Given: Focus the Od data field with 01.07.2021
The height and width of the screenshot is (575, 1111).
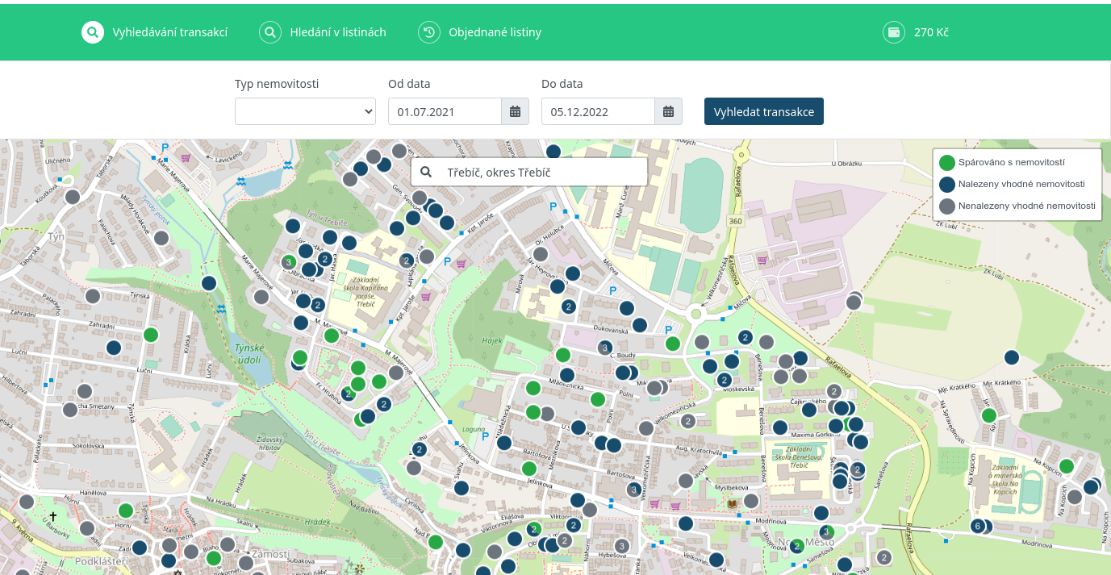Looking at the screenshot, I should 445,111.
